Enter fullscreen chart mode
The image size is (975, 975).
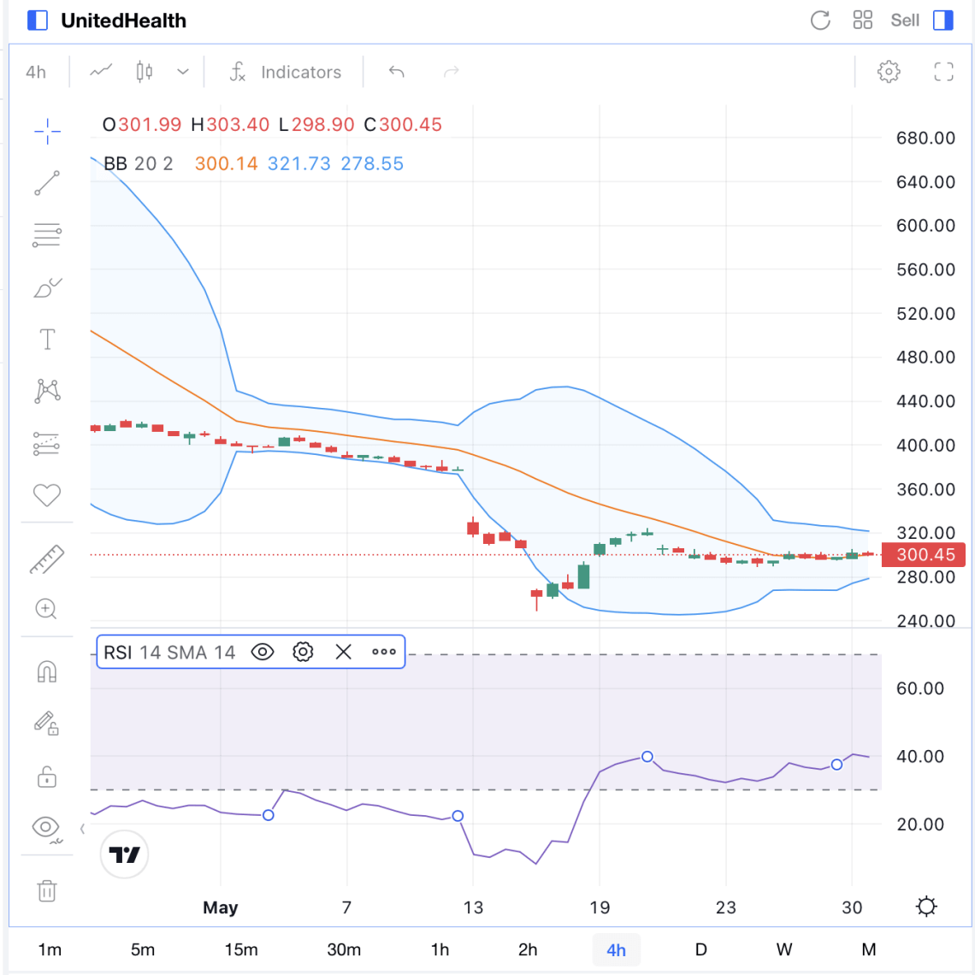[x=944, y=72]
